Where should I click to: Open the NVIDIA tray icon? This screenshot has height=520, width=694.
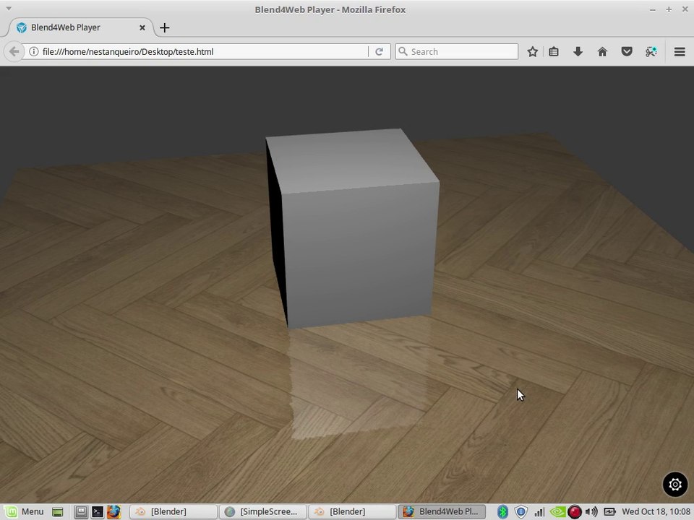(x=557, y=512)
